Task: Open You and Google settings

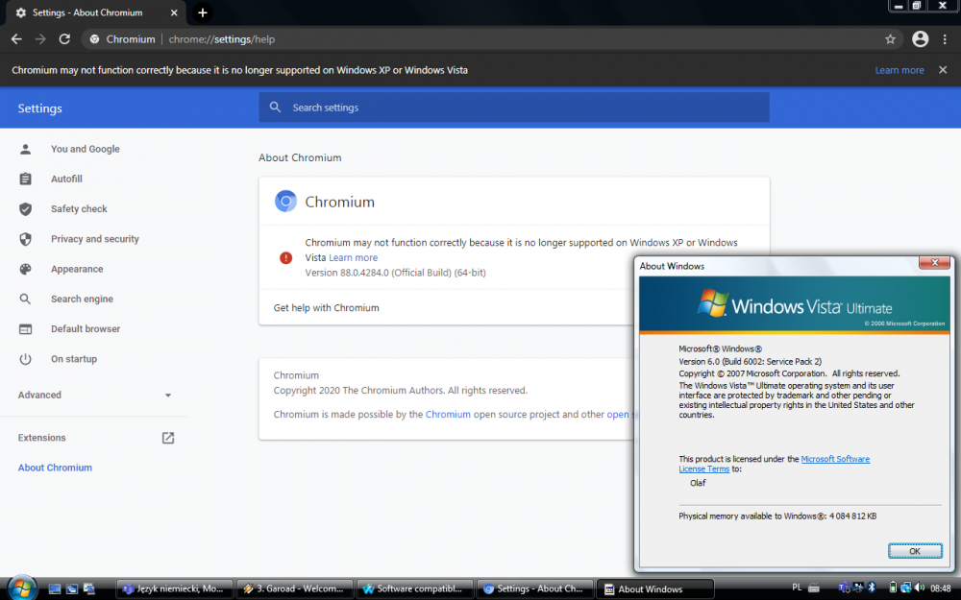Action: tap(85, 149)
